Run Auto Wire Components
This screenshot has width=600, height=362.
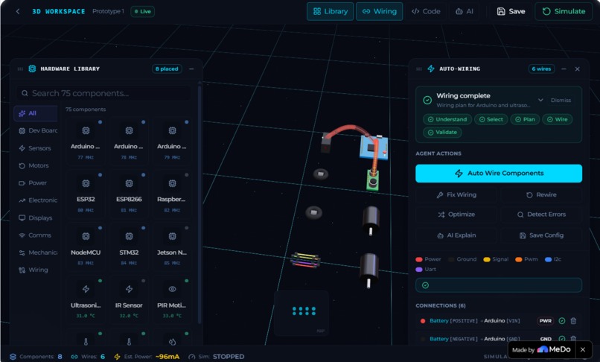[499, 173]
